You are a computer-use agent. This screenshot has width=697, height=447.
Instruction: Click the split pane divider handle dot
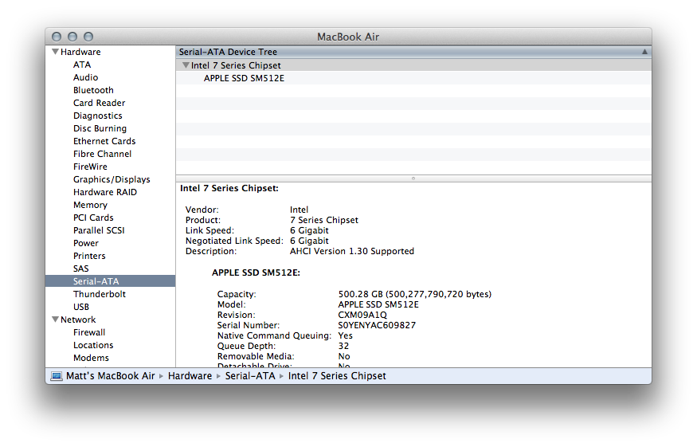[413, 178]
